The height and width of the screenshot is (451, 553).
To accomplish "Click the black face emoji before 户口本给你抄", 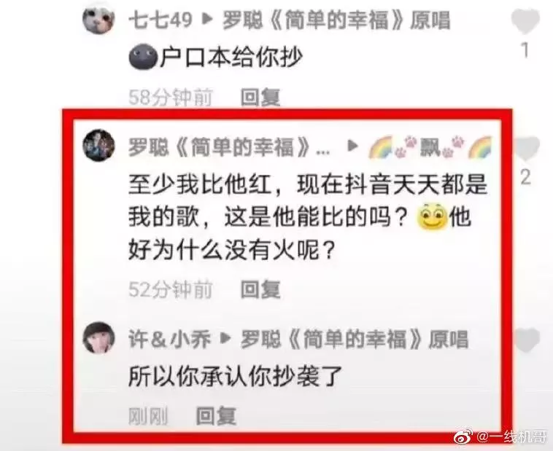I will [x=143, y=57].
